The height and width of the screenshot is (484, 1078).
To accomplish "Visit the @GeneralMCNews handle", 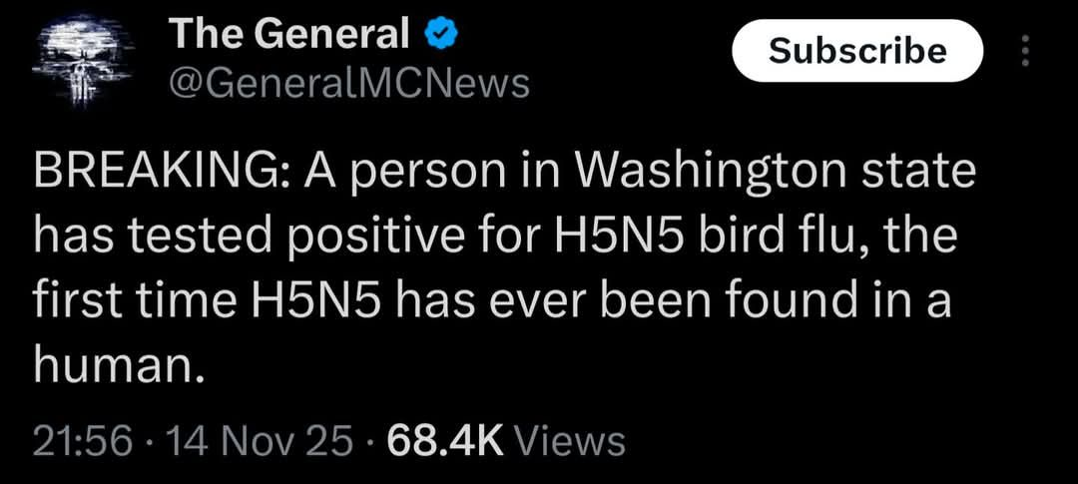I will 345,84.
